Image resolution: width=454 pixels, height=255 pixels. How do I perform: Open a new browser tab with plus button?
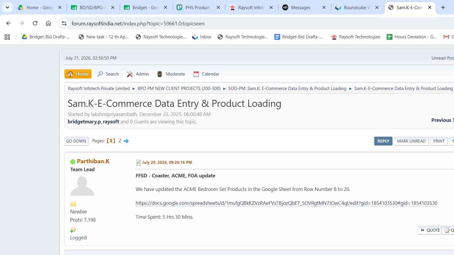[443, 7]
